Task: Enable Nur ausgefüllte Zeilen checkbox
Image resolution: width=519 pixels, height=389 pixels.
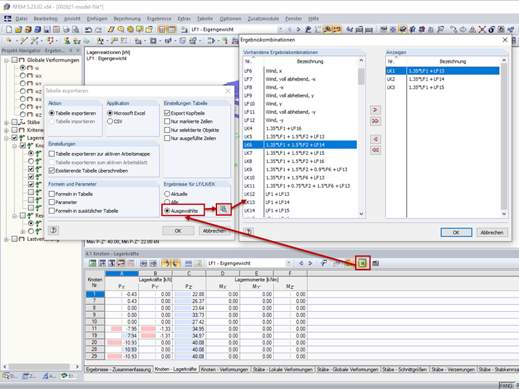Action: 167,139
